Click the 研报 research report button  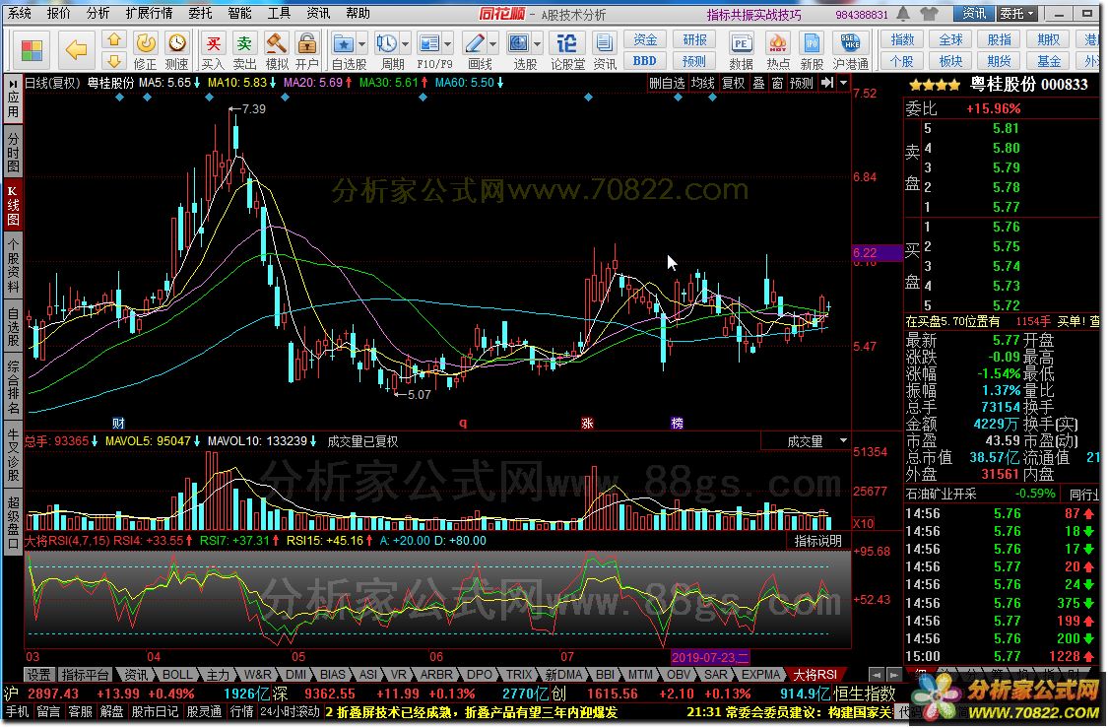point(694,39)
